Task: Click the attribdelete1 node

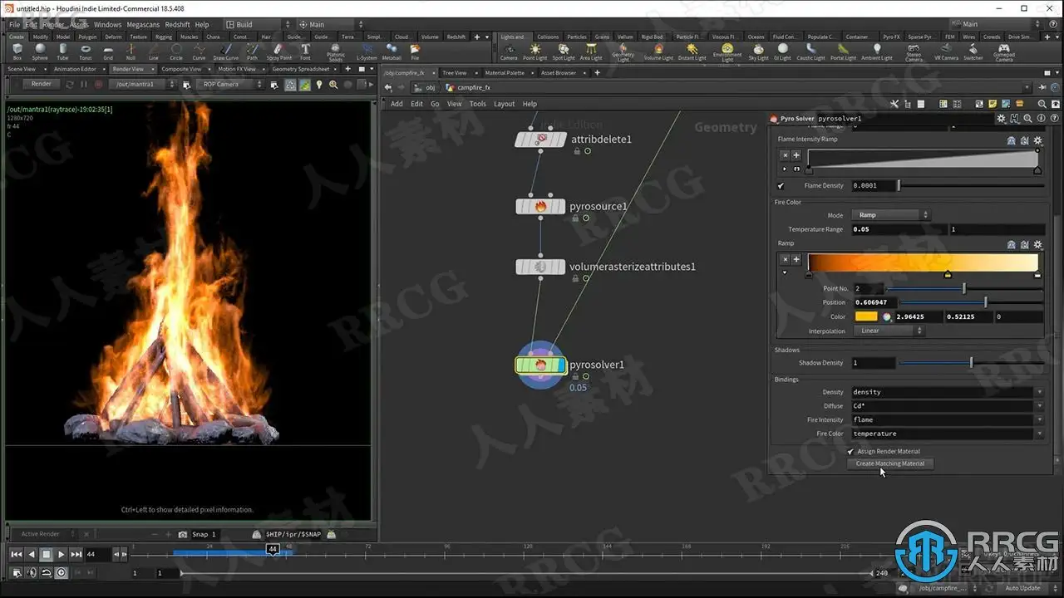Action: [x=540, y=139]
